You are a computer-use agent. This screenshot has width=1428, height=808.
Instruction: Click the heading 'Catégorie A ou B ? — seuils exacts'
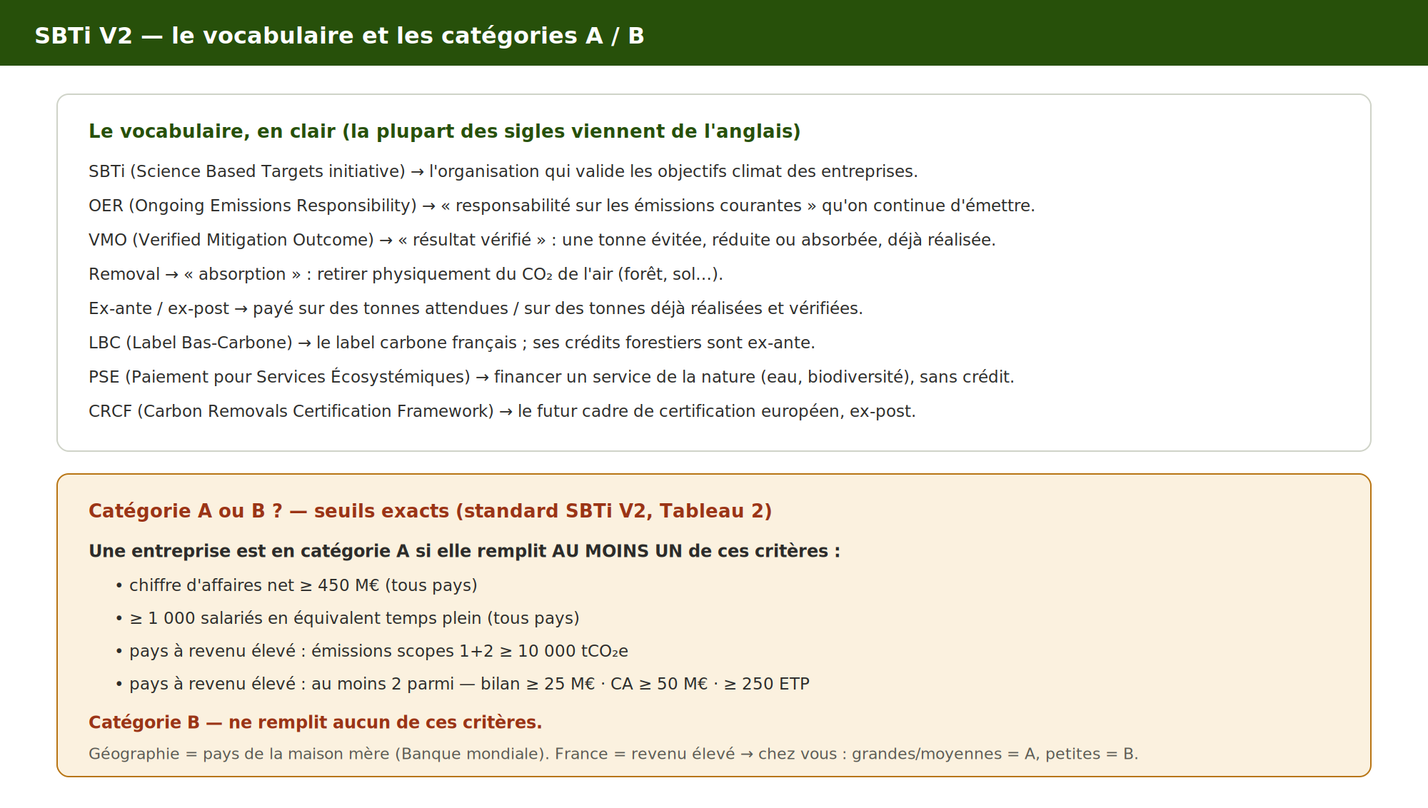430,511
